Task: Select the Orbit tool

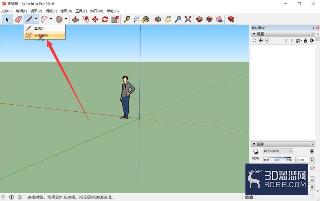Action: pos(158,20)
